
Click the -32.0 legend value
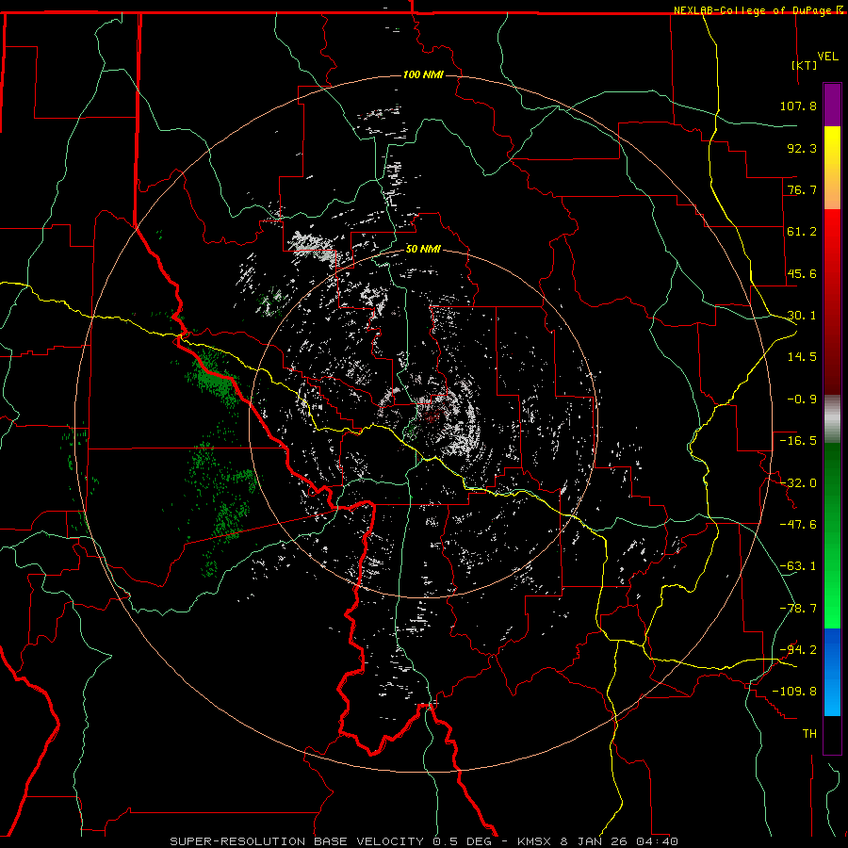click(798, 483)
